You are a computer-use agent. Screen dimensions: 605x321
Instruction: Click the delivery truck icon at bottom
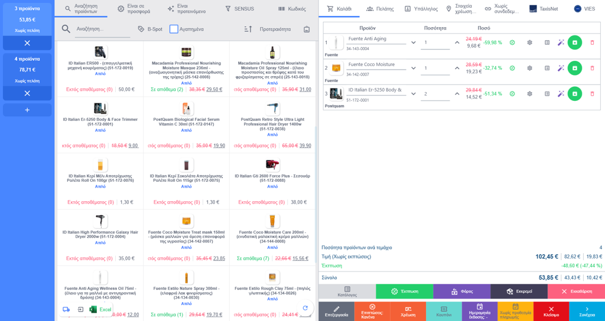pyautogui.click(x=66, y=309)
